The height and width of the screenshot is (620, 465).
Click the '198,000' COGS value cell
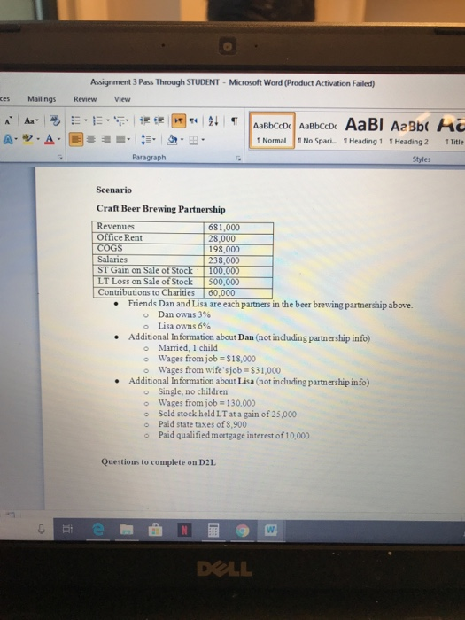[238, 250]
